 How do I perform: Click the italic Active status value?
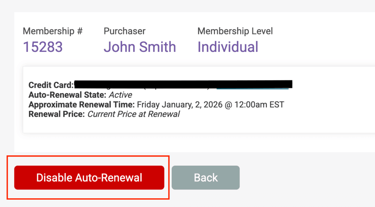click(120, 95)
